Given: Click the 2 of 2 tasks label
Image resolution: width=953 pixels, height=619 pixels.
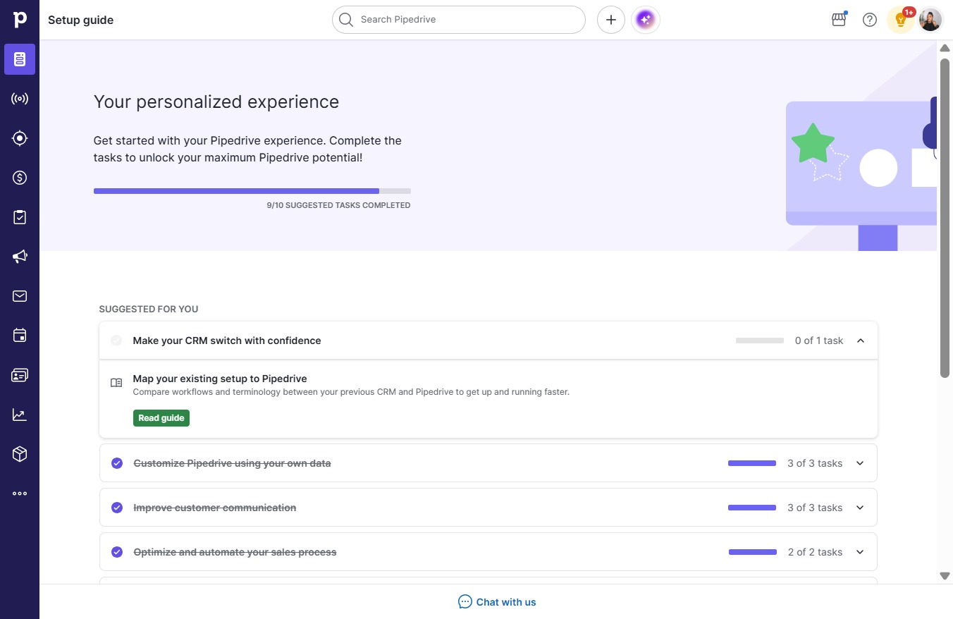Looking at the screenshot, I should (816, 552).
